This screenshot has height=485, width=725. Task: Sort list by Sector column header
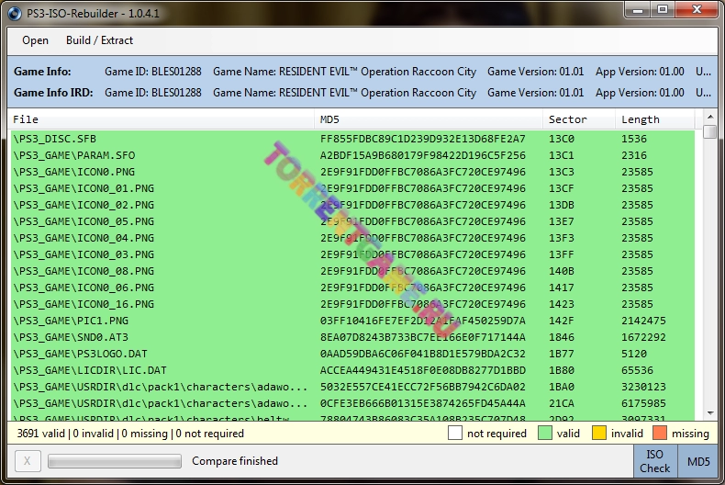tap(578, 119)
